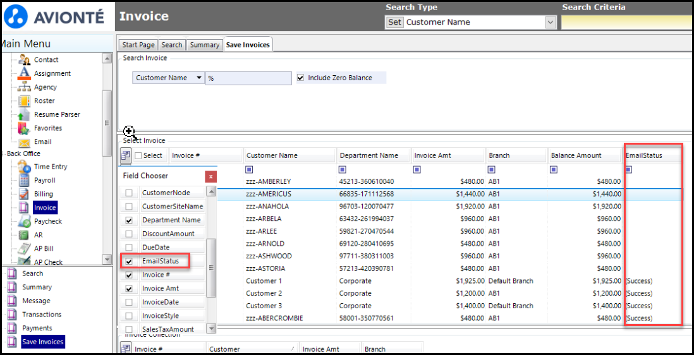Open the Favorites icon
The image size is (694, 355).
[x=24, y=128]
